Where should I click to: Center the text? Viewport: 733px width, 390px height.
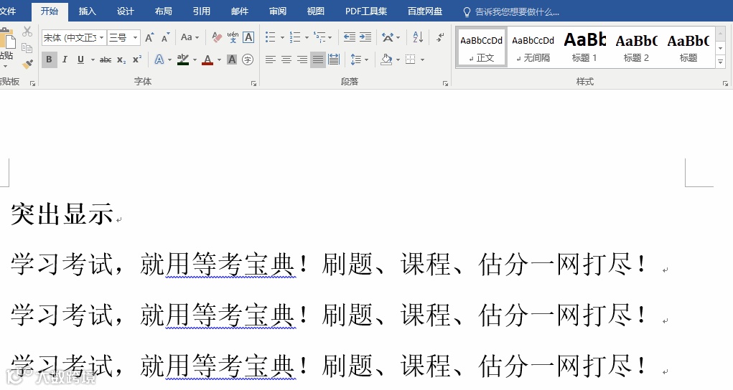pos(286,60)
